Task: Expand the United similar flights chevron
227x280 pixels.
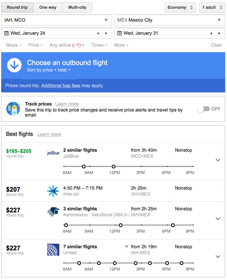Action: click(218, 256)
